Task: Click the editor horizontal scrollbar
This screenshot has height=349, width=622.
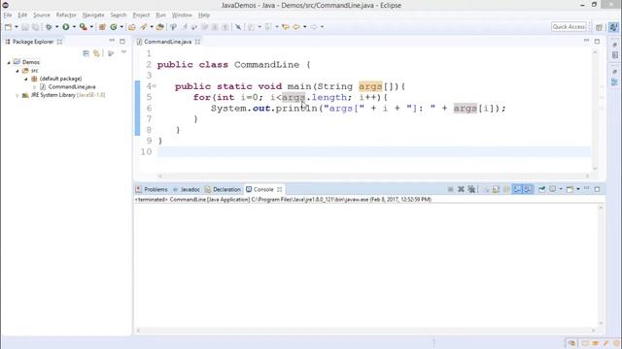Action: pos(373,175)
